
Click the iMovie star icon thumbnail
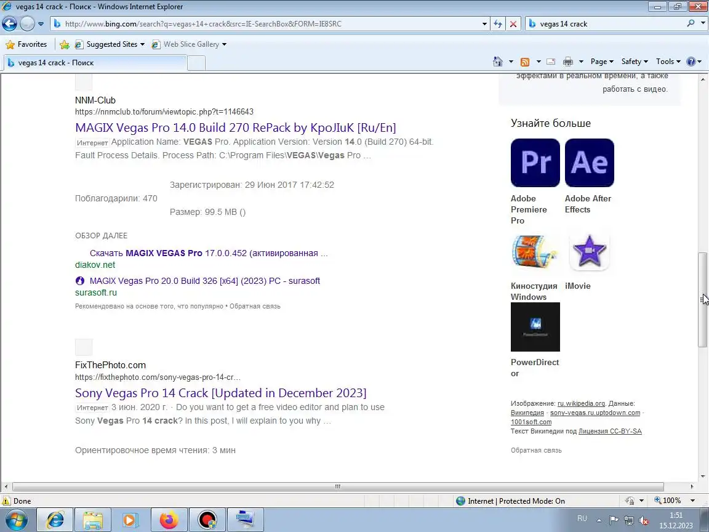(x=589, y=251)
